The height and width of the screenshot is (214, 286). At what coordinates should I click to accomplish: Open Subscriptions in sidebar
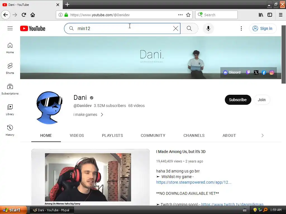[x=10, y=89]
